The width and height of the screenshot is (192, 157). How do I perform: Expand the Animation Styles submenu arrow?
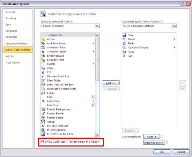coord(94,51)
